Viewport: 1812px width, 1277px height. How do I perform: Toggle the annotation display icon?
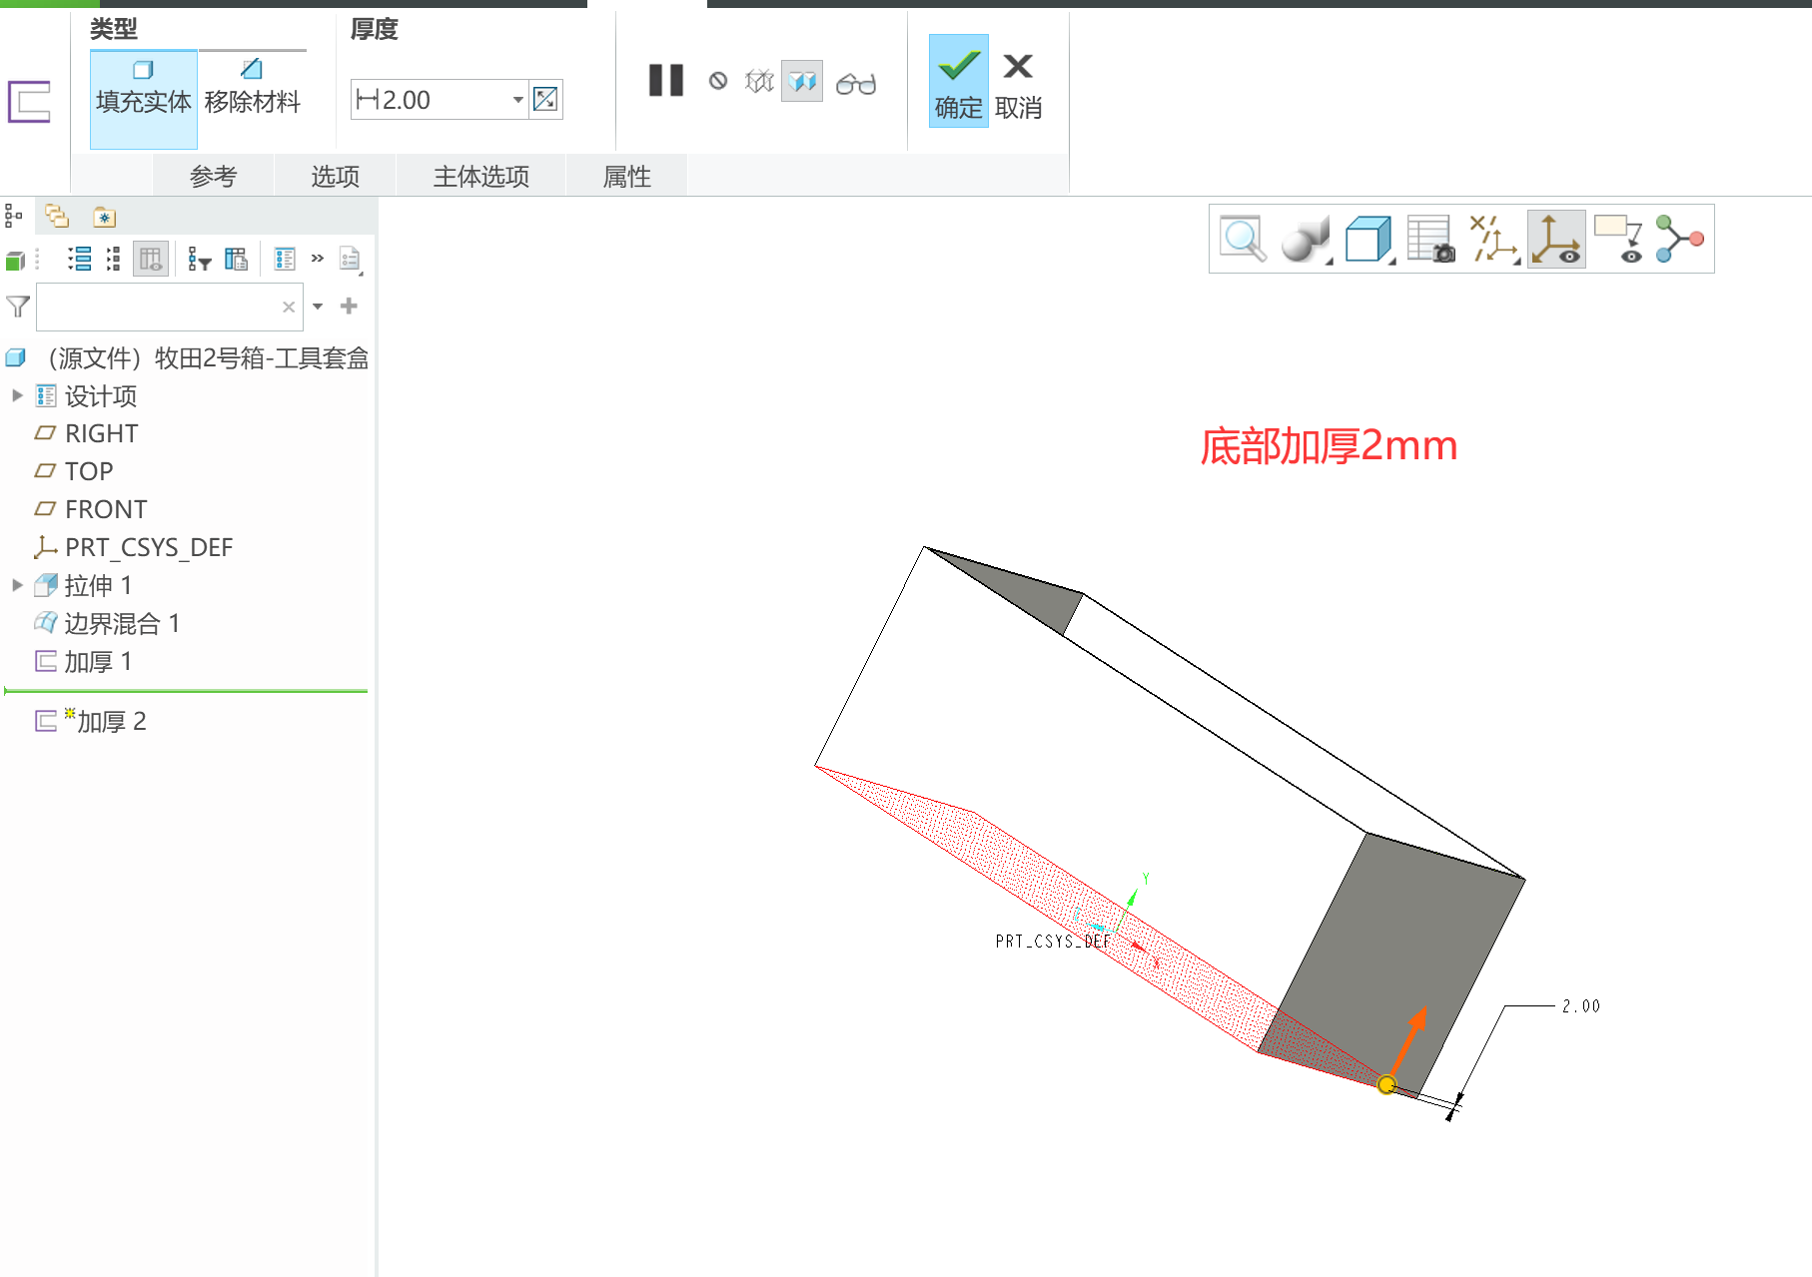[1619, 240]
